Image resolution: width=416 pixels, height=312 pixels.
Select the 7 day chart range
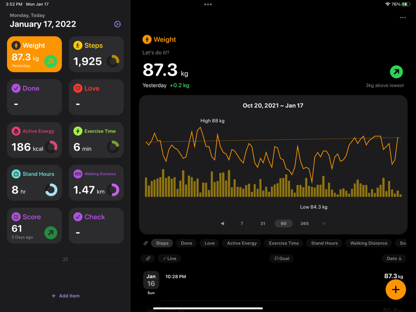tap(242, 223)
